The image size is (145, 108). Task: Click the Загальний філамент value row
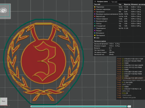pyautogui.click(x=107, y=44)
